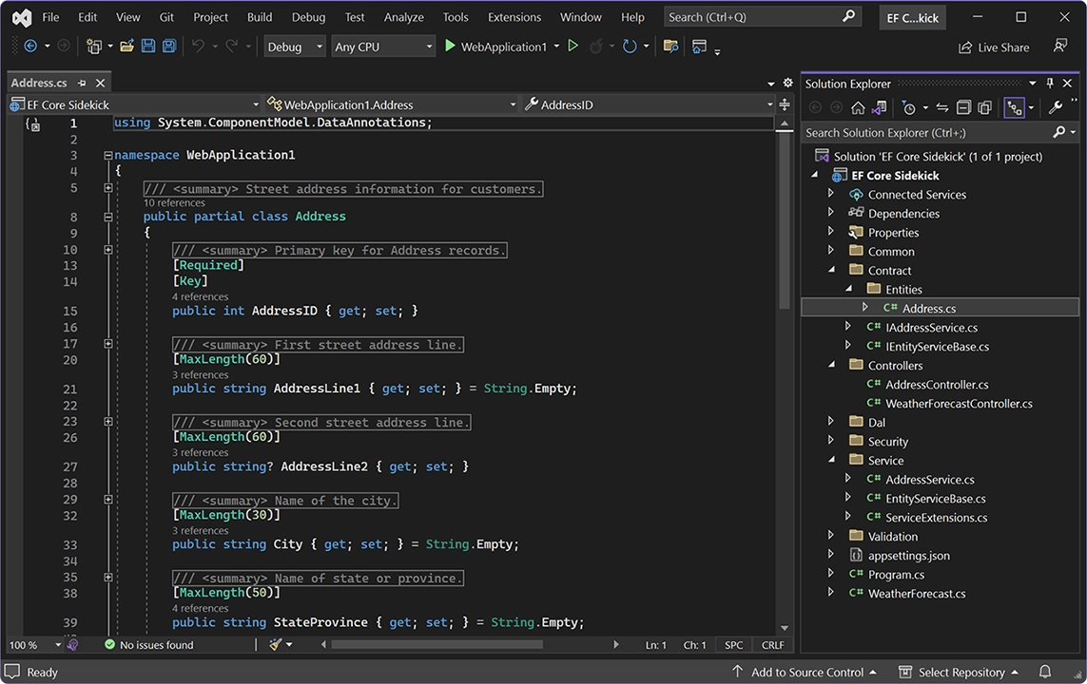Click the code cleanup broom icon
The image size is (1087, 684).
tap(276, 644)
